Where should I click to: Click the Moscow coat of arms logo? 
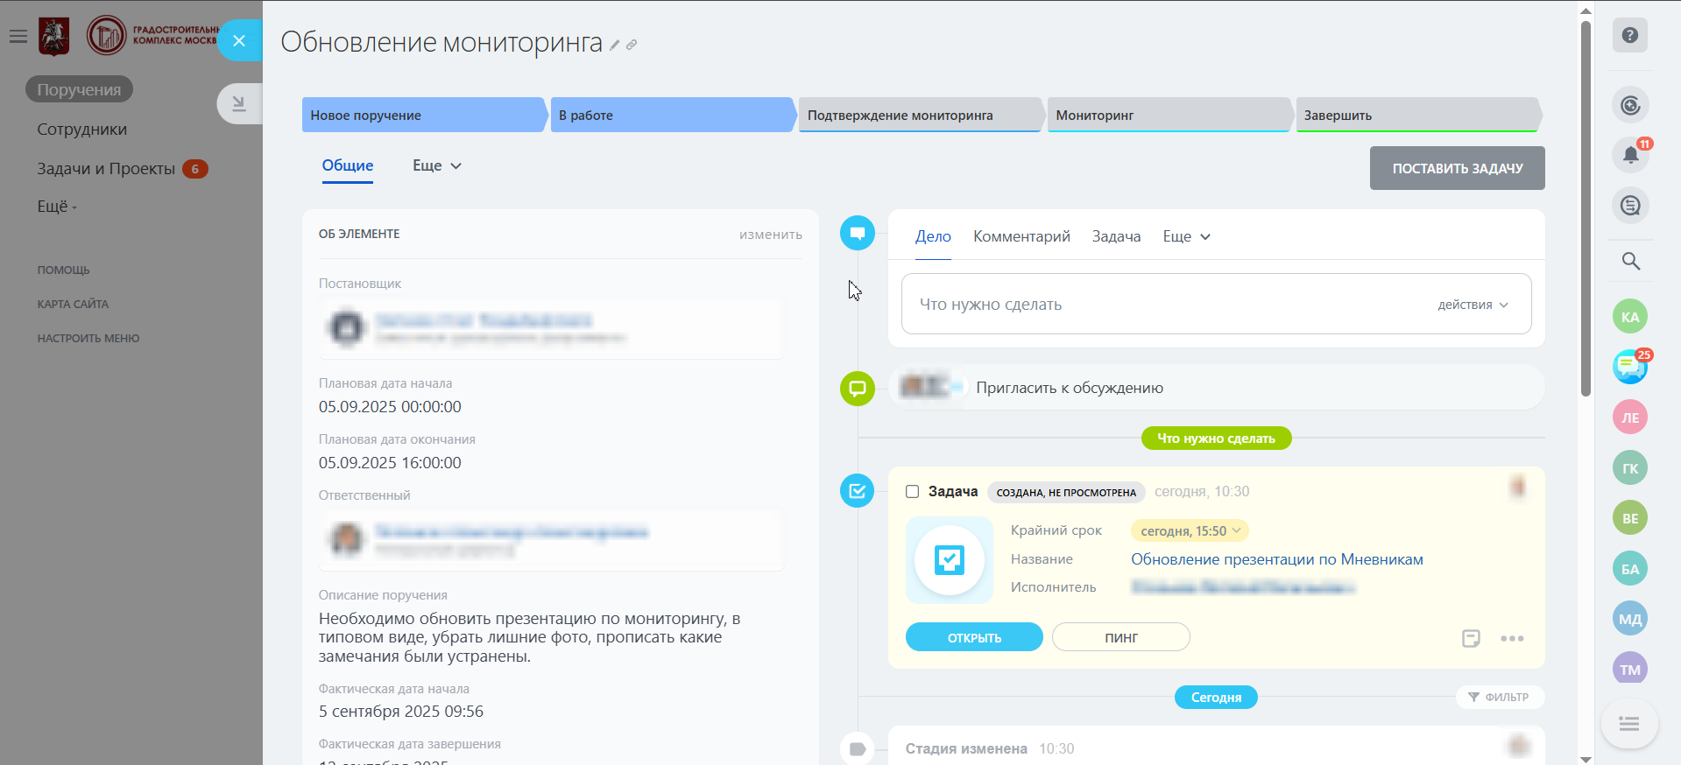tap(54, 37)
